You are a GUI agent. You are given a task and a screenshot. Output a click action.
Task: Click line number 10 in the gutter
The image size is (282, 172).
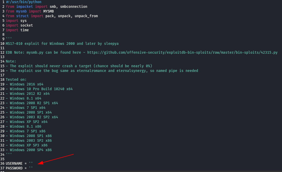tap(3, 44)
